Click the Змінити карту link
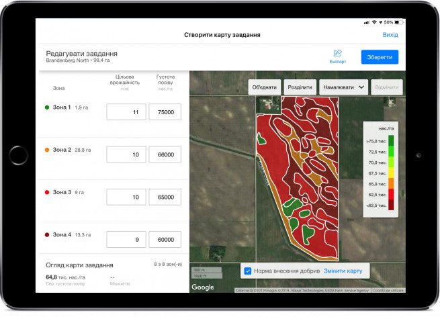The image size is (440, 317). (343, 271)
